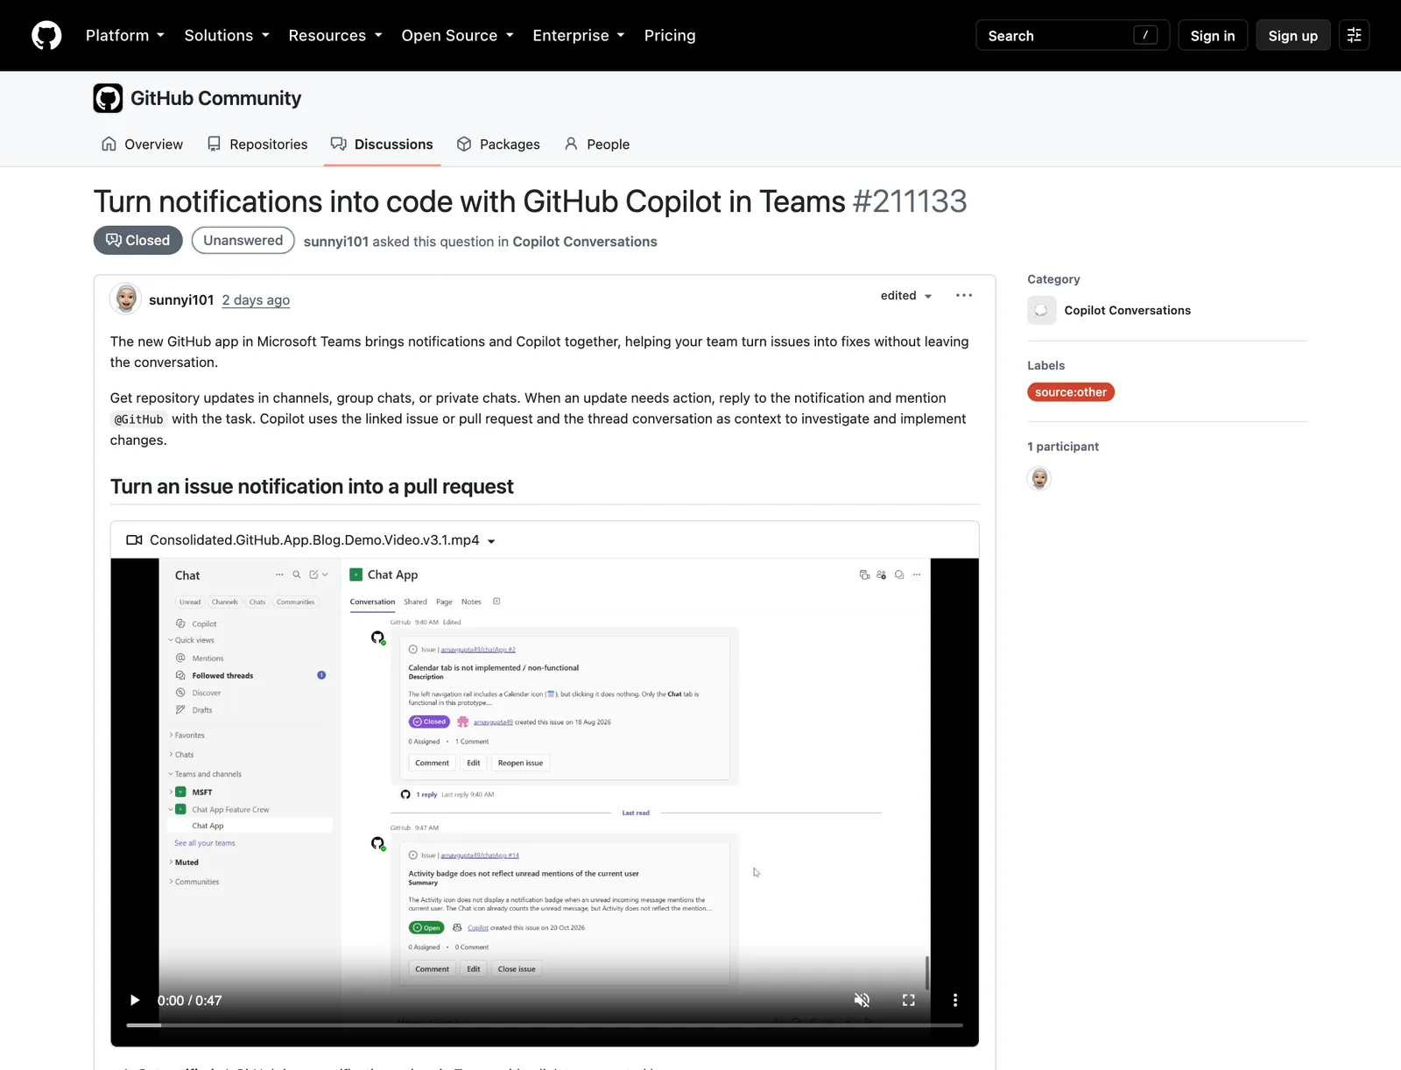1401x1070 pixels.
Task: Click the Closed status badge
Action: coord(138,241)
